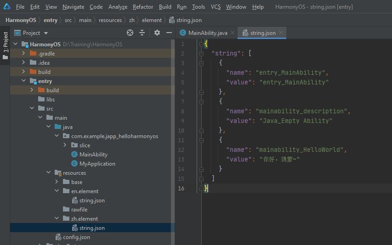This screenshot has height=245, width=392.
Task: Open Project panel gear settings
Action: pyautogui.click(x=157, y=33)
